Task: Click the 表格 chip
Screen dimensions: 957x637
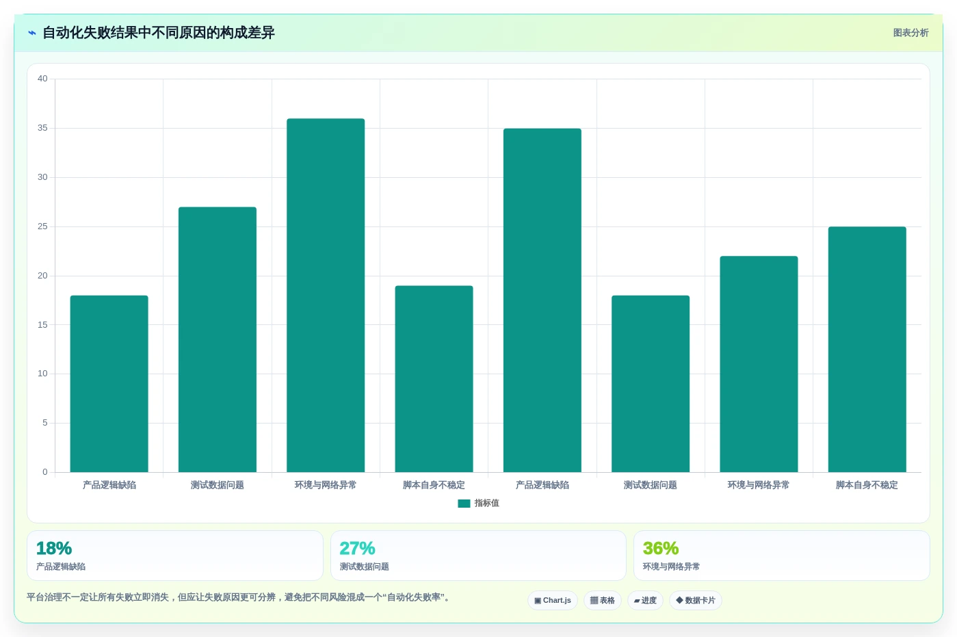Action: coord(602,601)
